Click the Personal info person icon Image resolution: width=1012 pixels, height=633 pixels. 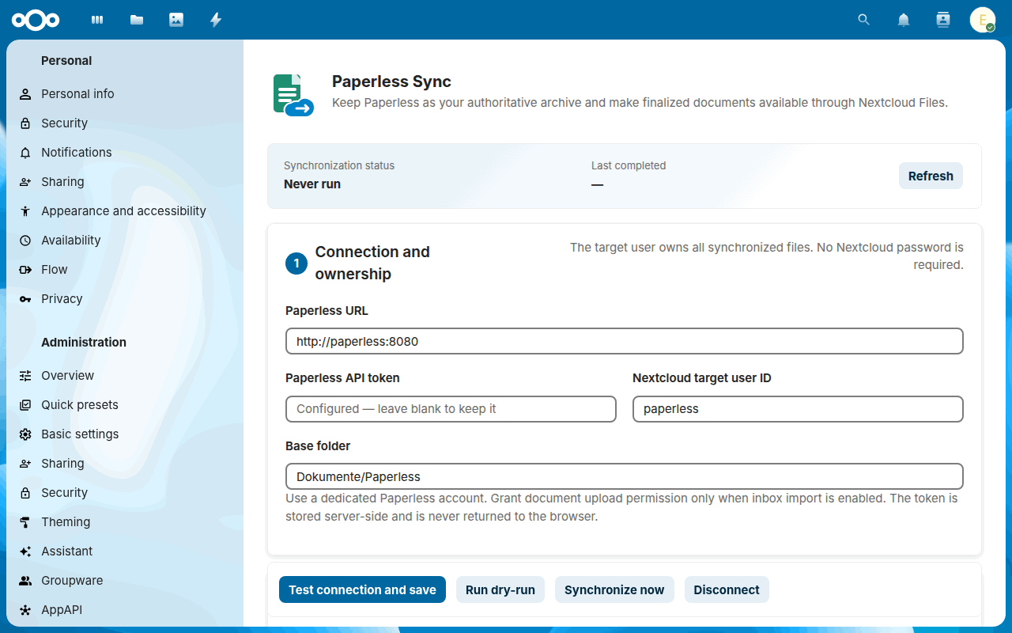(x=25, y=94)
